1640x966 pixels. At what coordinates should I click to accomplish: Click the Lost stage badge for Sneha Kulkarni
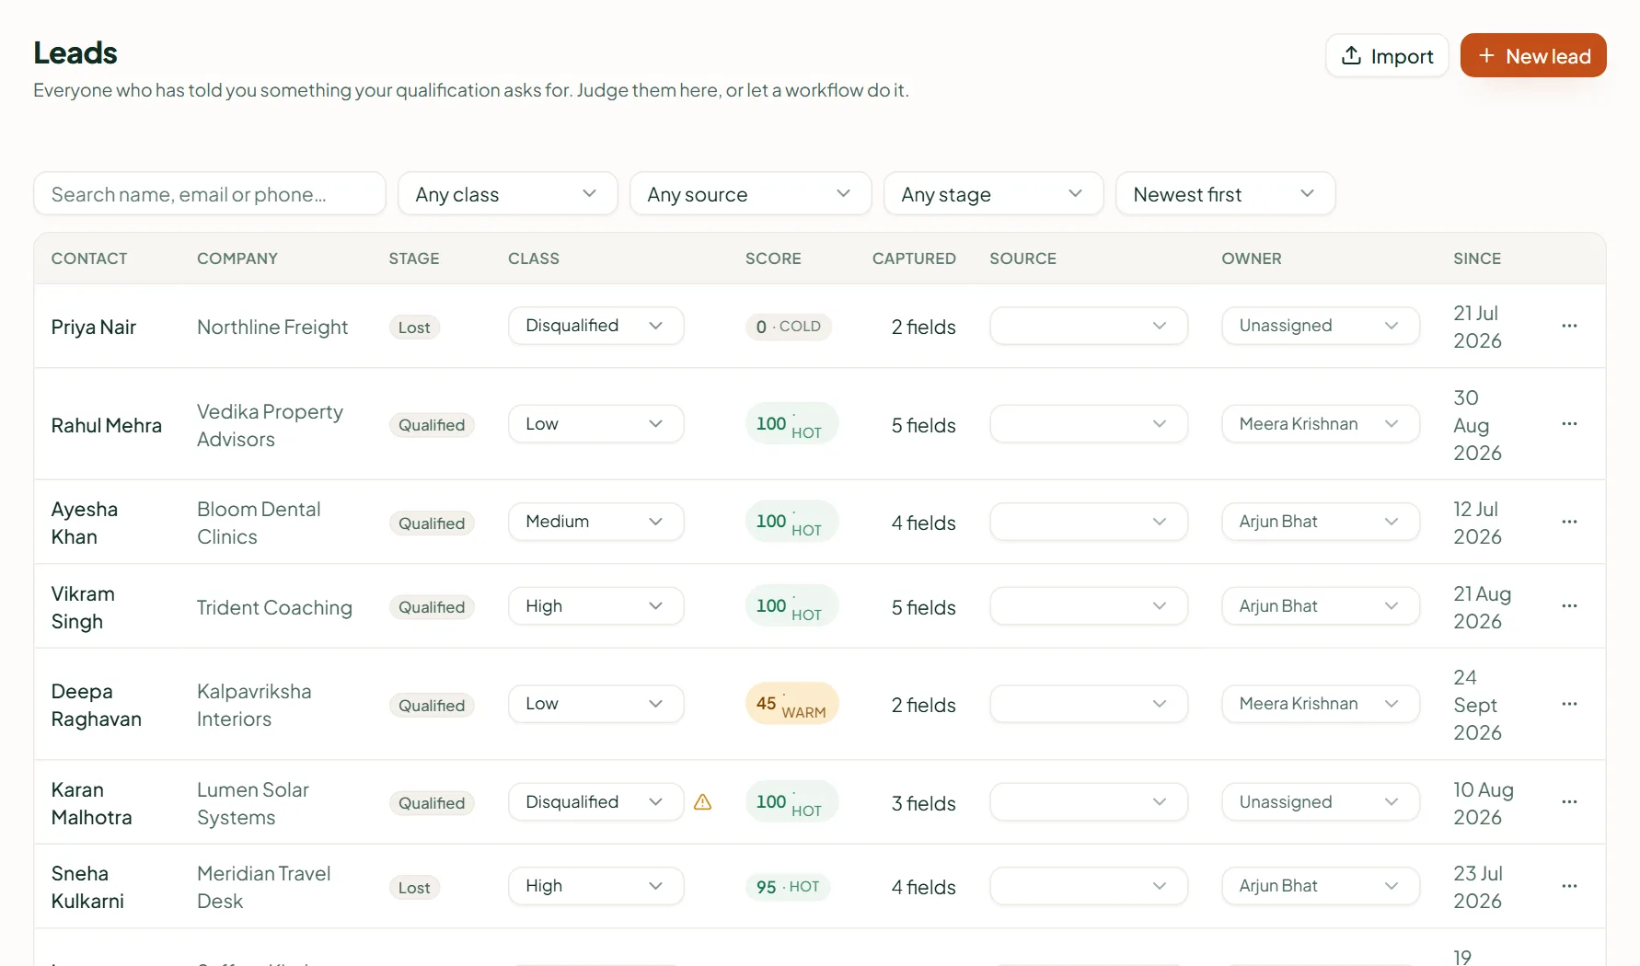[x=414, y=888]
